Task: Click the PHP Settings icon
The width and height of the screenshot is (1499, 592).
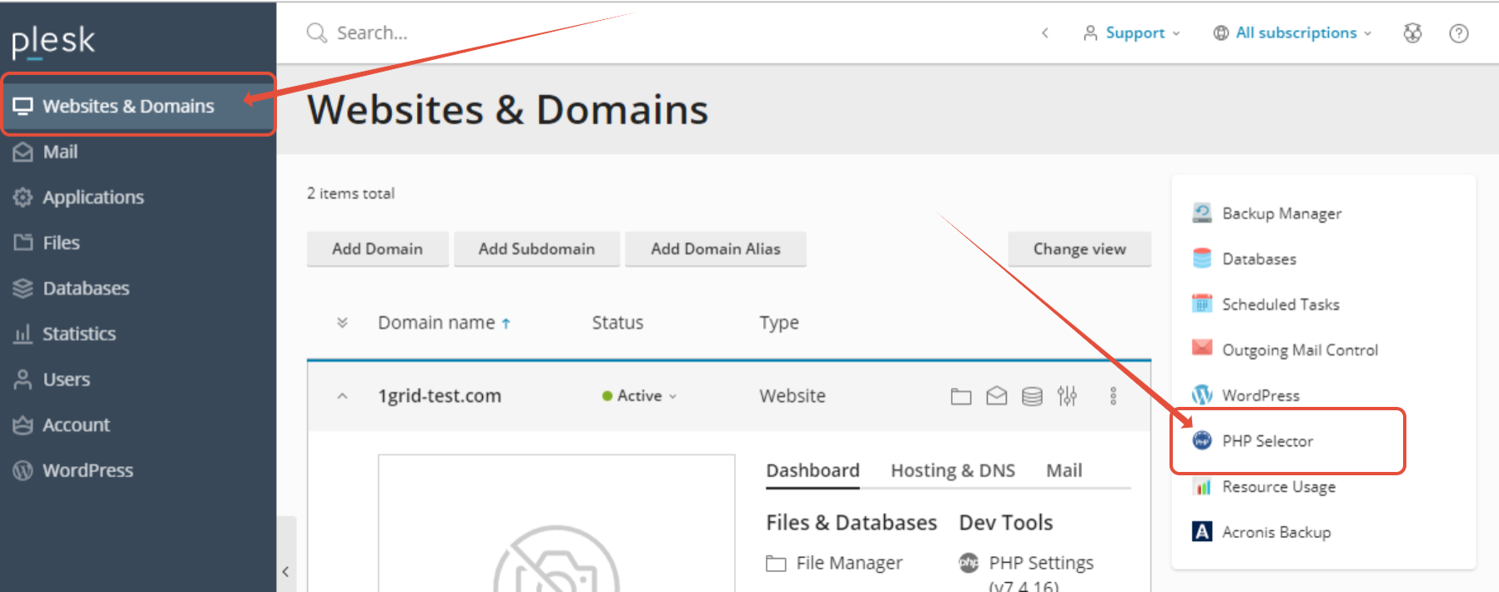Action: (x=968, y=563)
